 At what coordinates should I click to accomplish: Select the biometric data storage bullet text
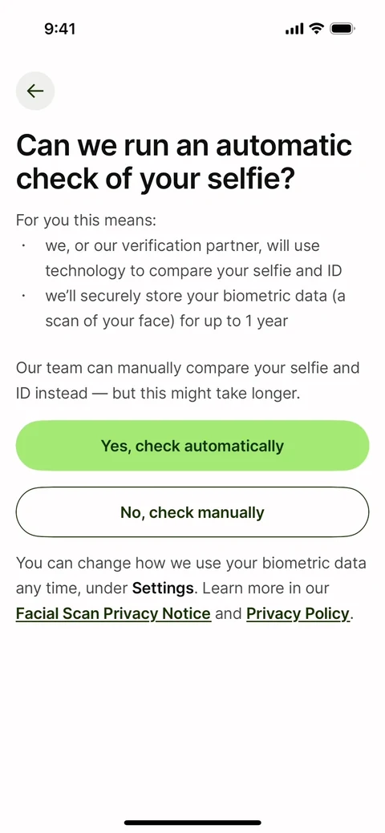click(x=195, y=308)
